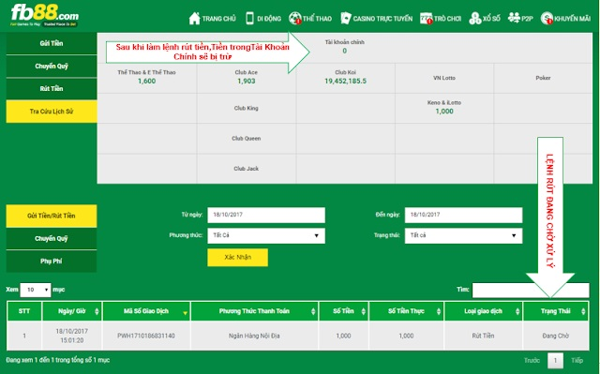
Task: Open the Trạng thái dropdown
Action: coord(463,235)
